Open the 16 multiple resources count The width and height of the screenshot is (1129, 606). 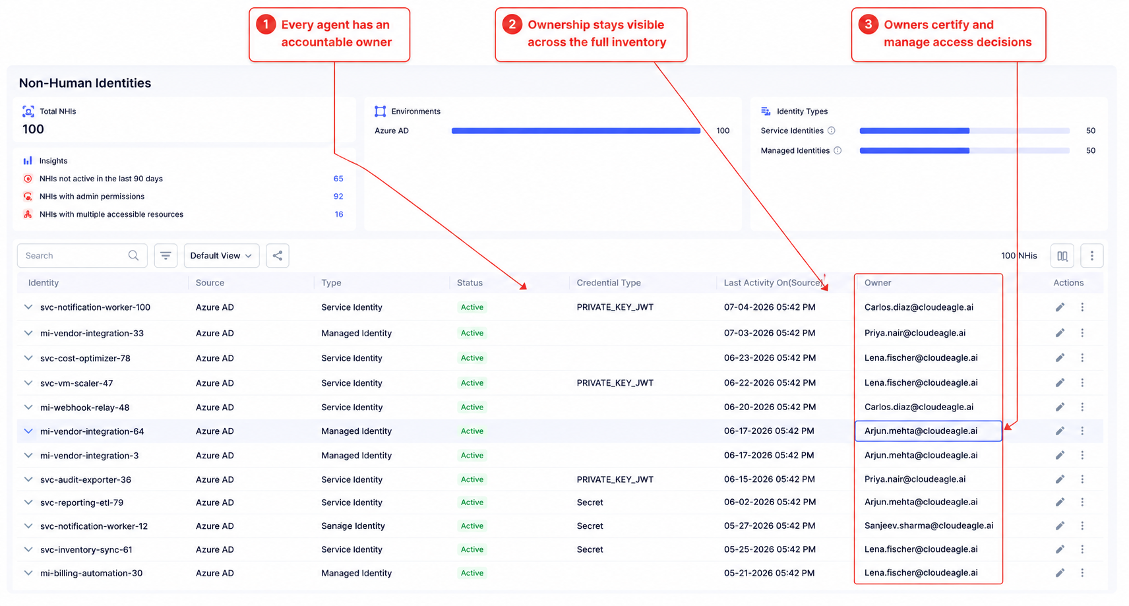click(339, 214)
